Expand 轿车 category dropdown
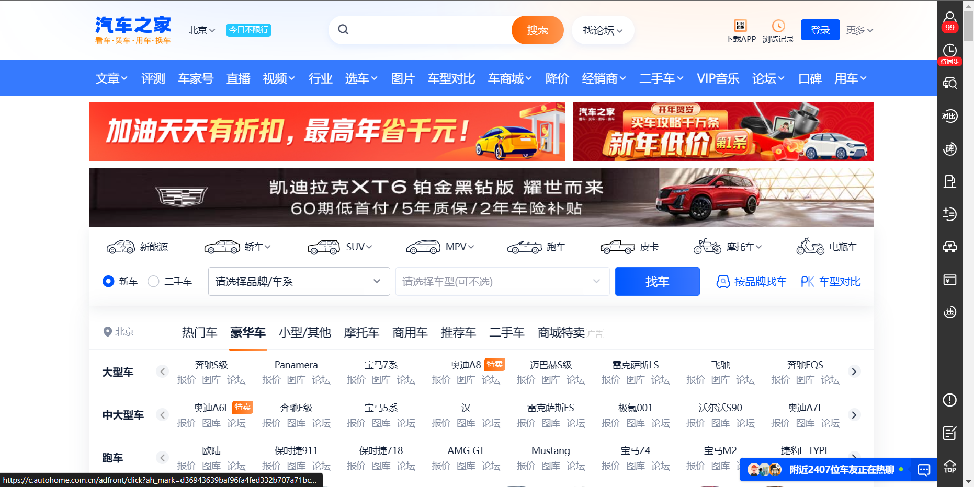The image size is (974, 487). [258, 247]
